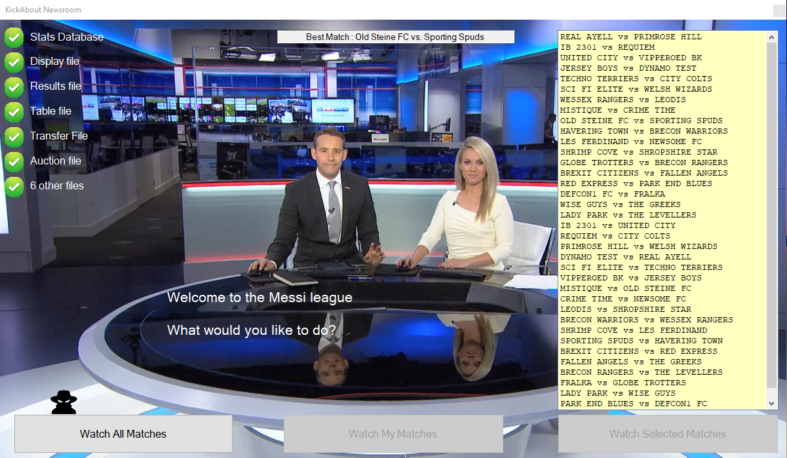
Task: Select Old Steine FC vs Sporting Spuds match
Action: click(641, 121)
